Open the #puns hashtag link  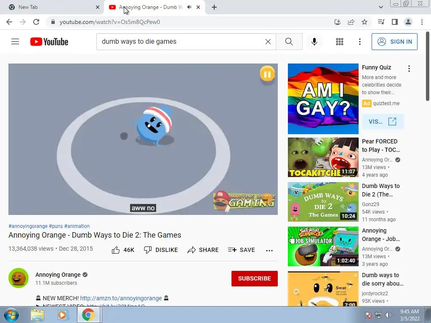pos(56,226)
